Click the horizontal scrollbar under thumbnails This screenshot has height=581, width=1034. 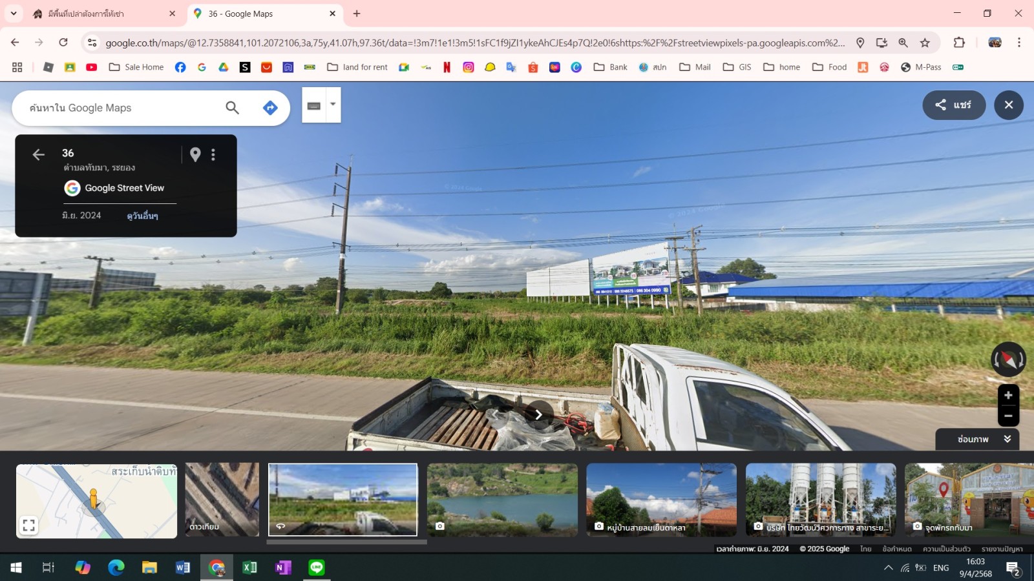coord(346,542)
